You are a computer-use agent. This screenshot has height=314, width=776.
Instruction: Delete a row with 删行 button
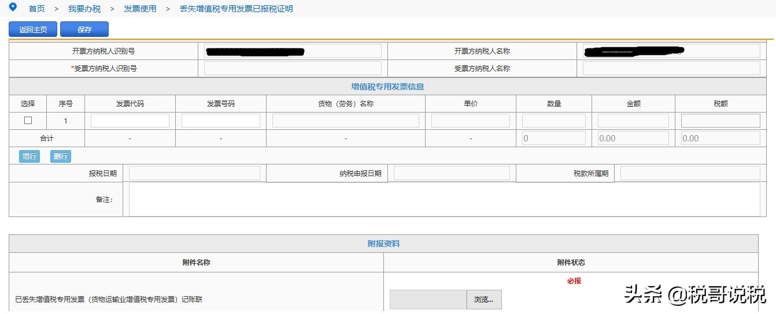61,156
